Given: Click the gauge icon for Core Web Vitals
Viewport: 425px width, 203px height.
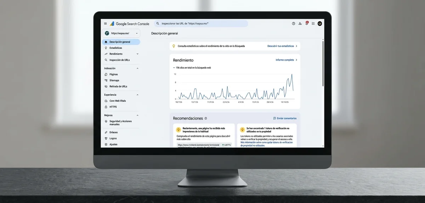Looking at the screenshot, I should (106, 101).
